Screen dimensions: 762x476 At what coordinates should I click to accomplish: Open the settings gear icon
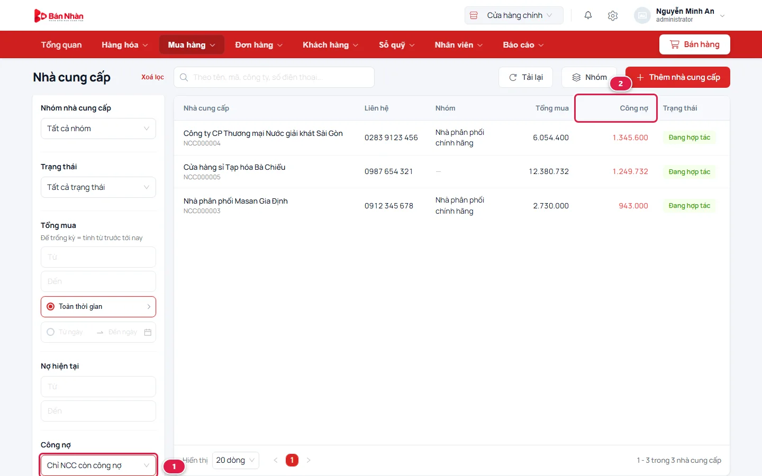pyautogui.click(x=613, y=15)
